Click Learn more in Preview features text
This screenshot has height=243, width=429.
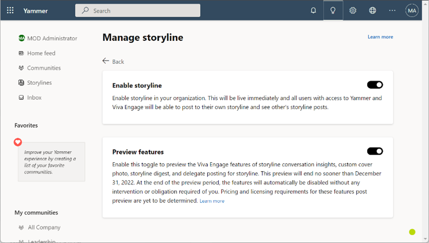point(212,201)
